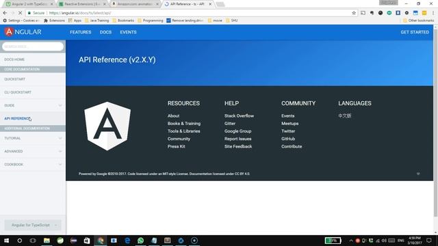Viewport: 438px width, 246px height.
Task: Open File Explorer from the taskbar
Action: (47, 241)
